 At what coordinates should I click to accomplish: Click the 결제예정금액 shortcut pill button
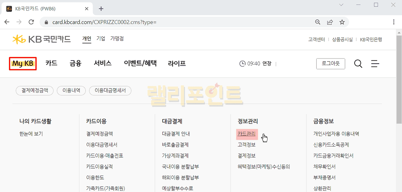point(35,91)
